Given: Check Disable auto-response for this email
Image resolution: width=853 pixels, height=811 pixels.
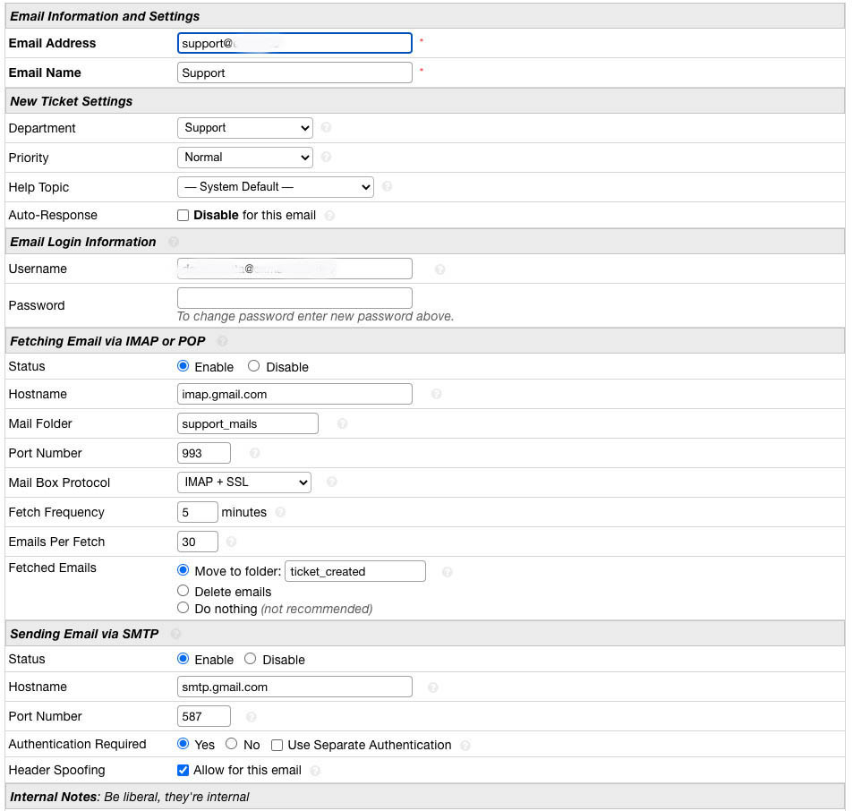Looking at the screenshot, I should click(x=183, y=216).
